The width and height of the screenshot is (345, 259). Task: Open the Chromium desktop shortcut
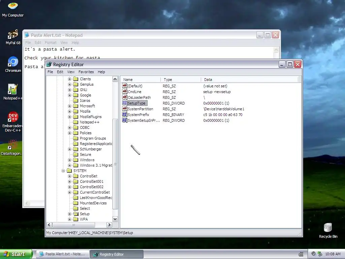click(13, 64)
